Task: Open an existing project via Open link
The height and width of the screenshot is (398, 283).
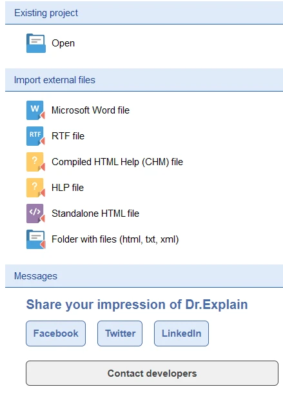Action: coord(63,43)
